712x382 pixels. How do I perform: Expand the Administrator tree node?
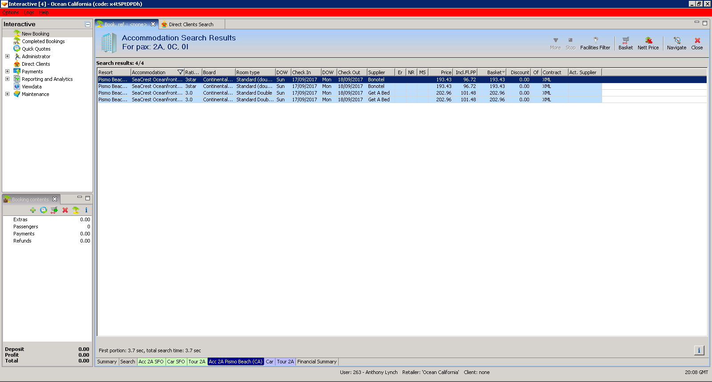(x=7, y=56)
